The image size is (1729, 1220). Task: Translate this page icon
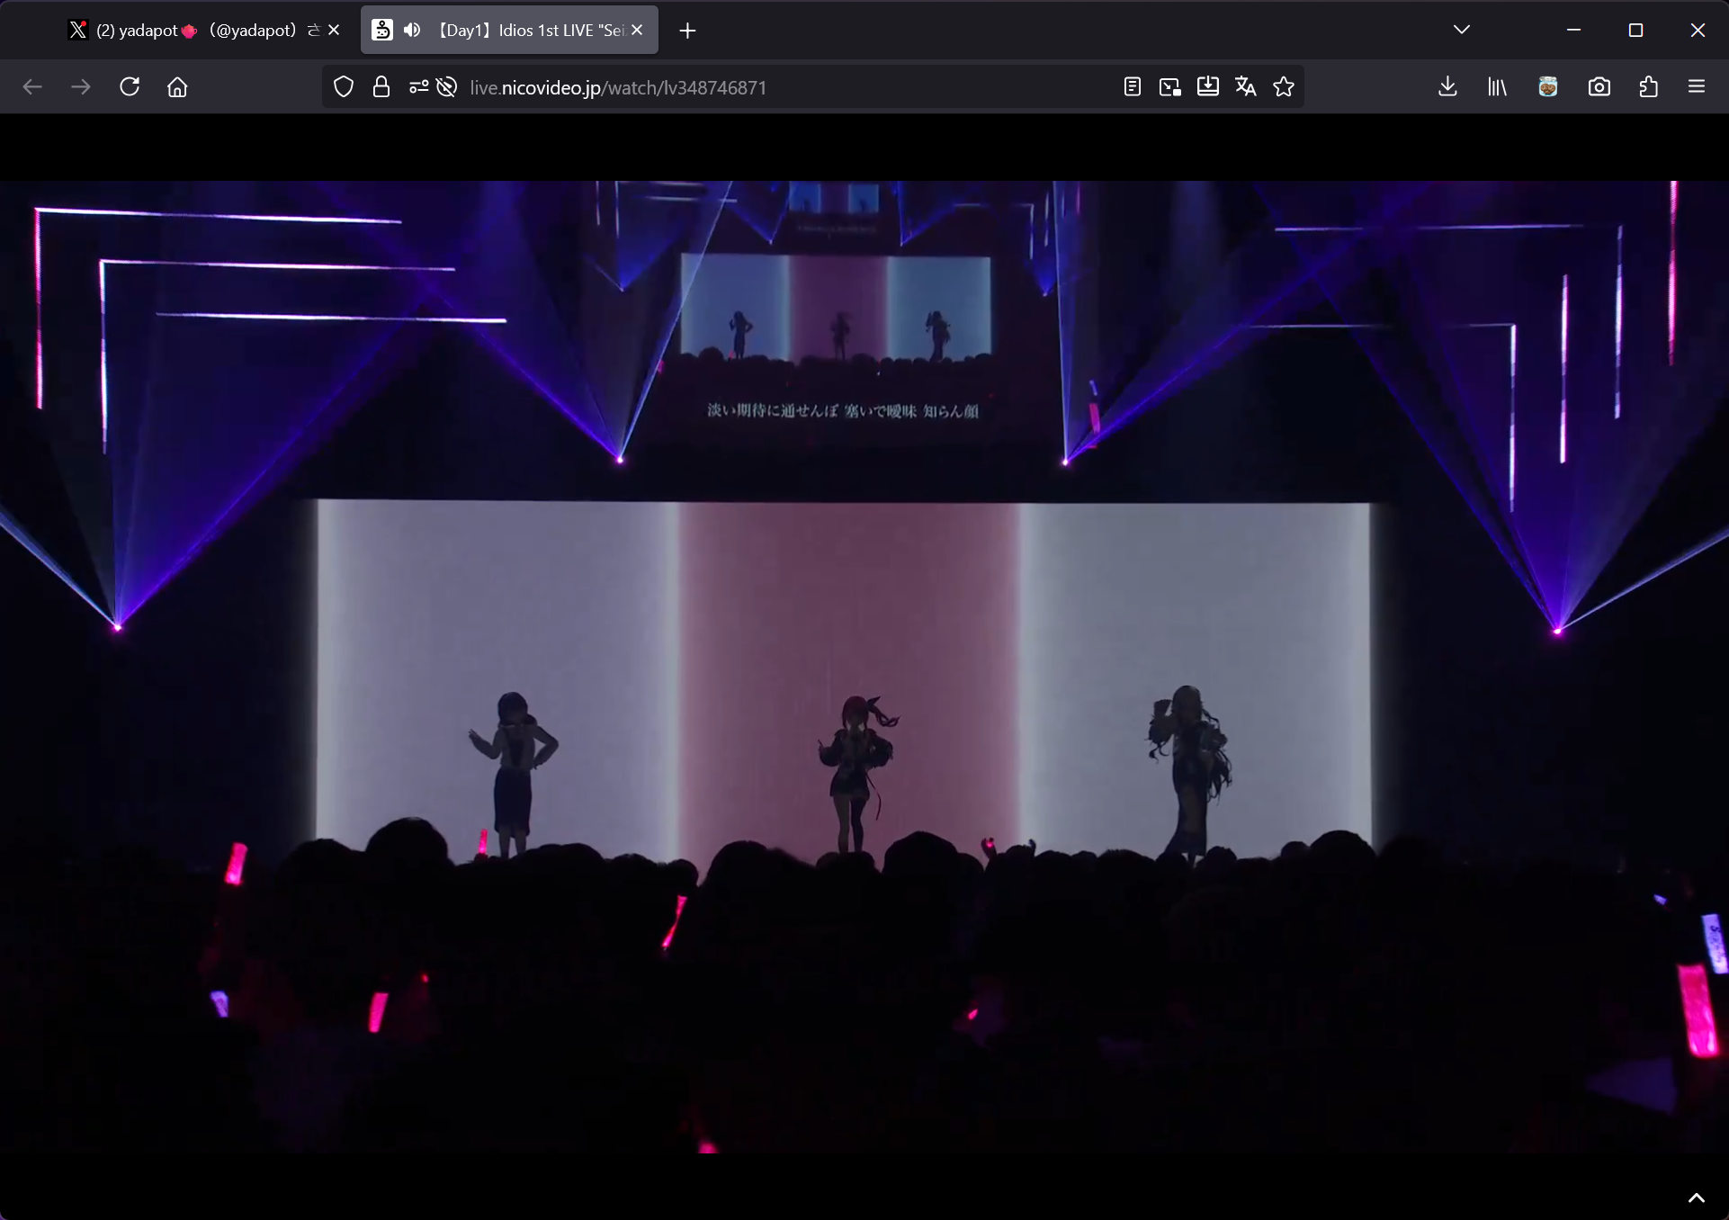[x=1245, y=87]
